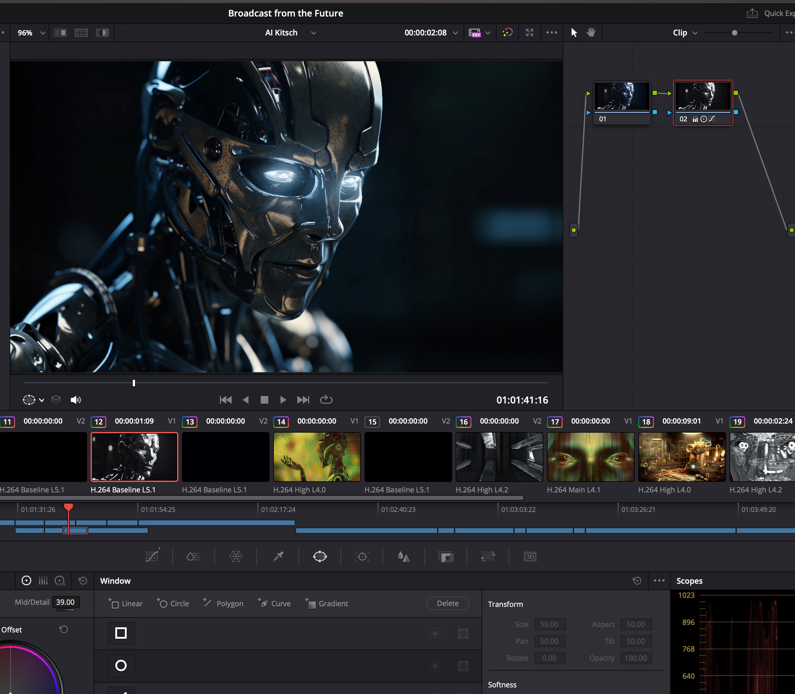Open the 3D palette
This screenshot has height=694, width=795.
530,556
